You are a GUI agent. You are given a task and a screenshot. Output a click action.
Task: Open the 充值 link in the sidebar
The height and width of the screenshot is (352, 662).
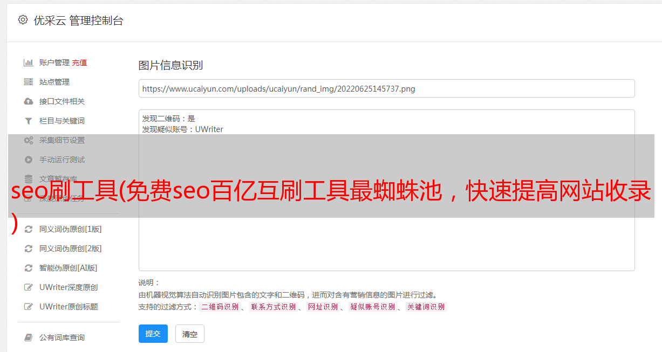pos(79,63)
